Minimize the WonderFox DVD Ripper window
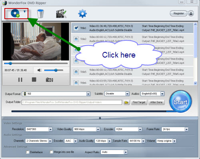200x159 pixels. (x=182, y=2)
